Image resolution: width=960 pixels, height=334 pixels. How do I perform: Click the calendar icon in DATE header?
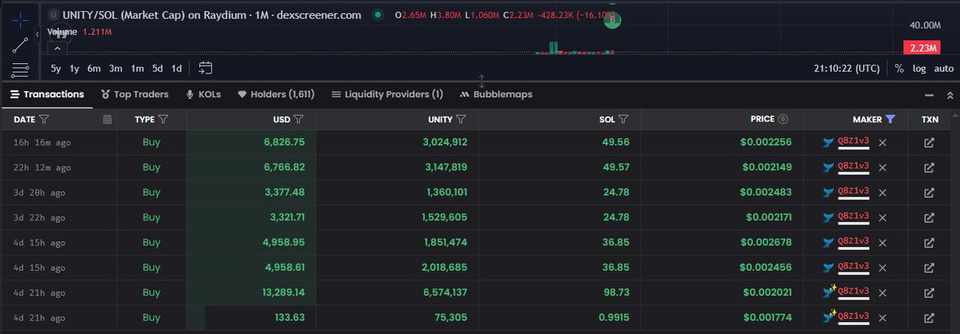pos(107,119)
